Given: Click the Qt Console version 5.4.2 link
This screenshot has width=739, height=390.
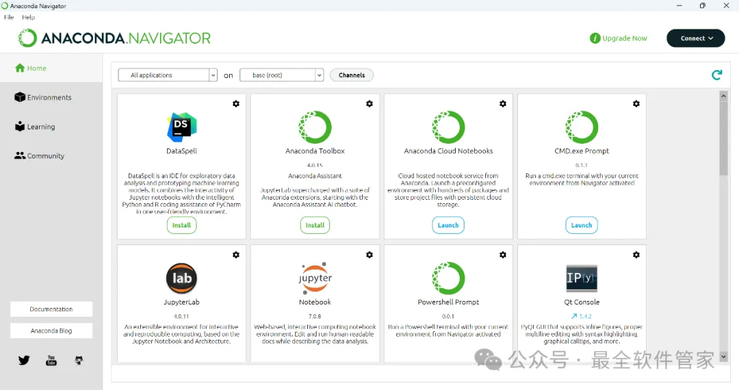Looking at the screenshot, I should tap(585, 317).
